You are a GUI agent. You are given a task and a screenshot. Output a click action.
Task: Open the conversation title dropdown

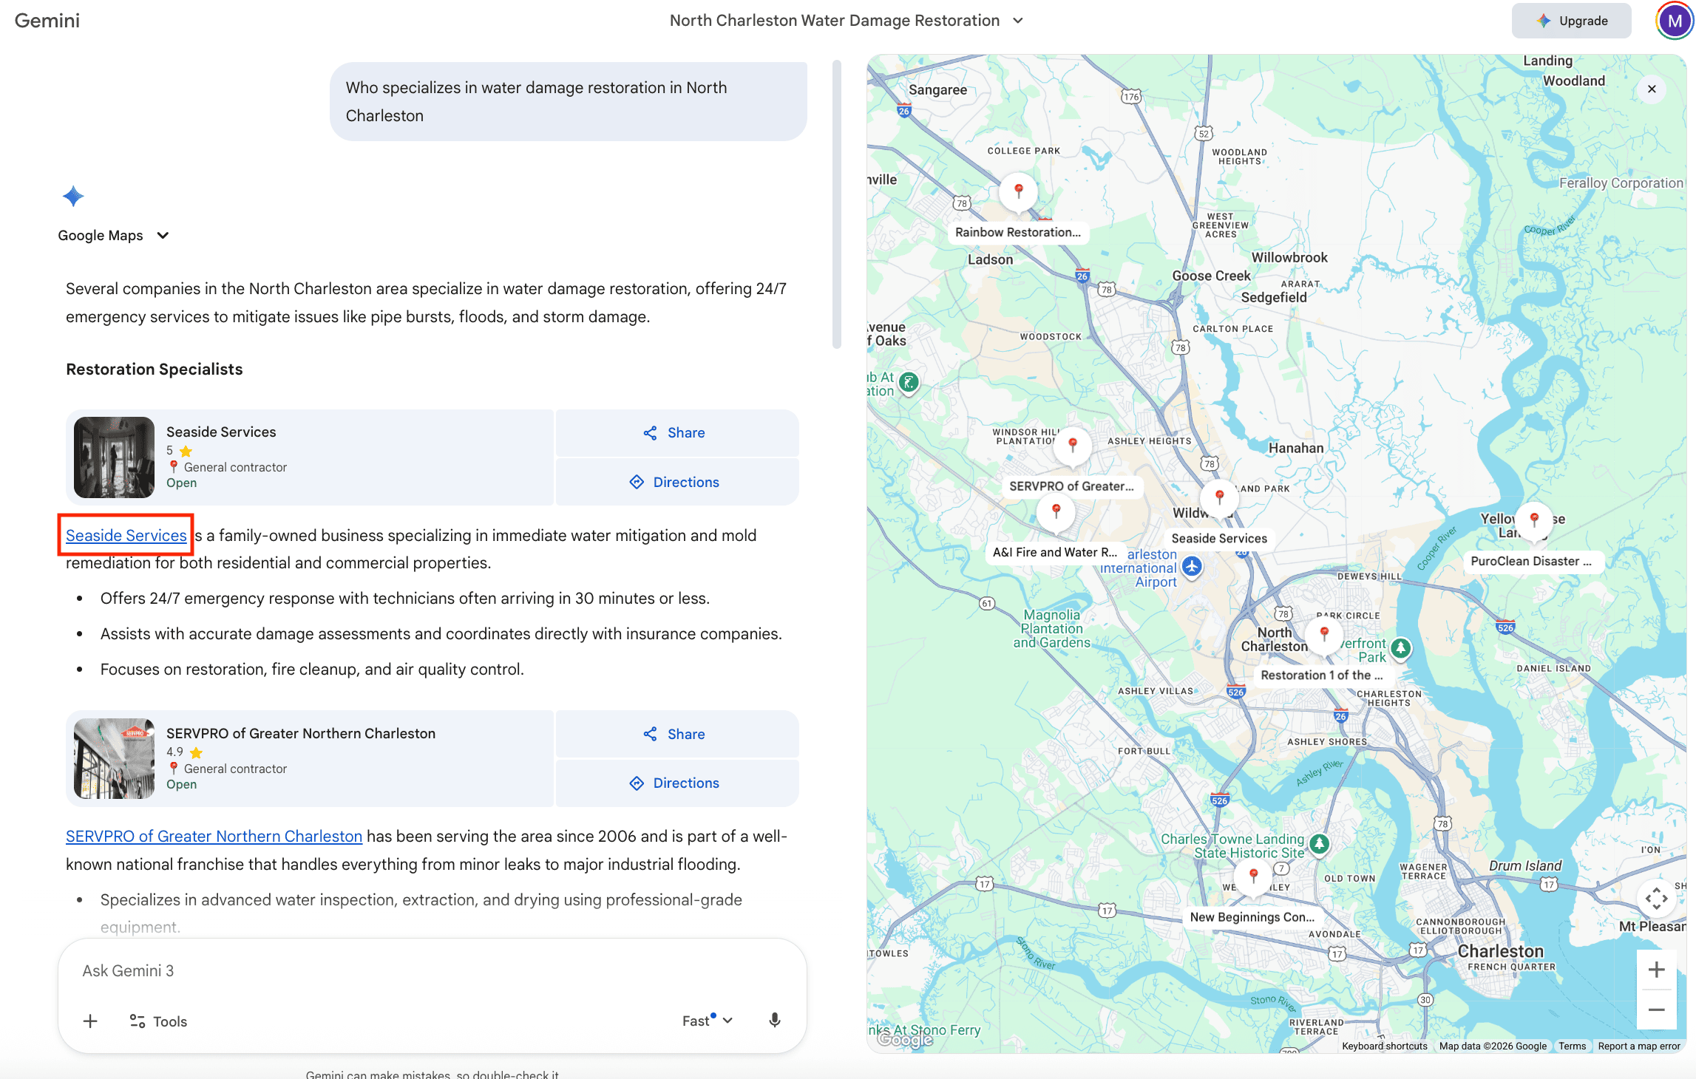point(1018,21)
